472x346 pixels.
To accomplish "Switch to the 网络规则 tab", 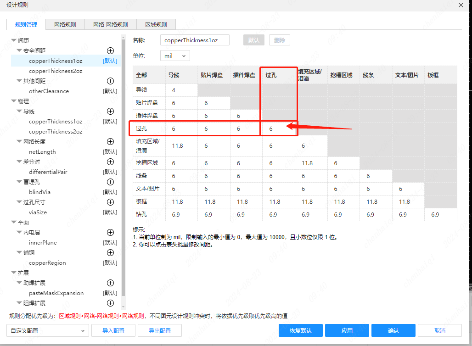I will click(x=65, y=25).
